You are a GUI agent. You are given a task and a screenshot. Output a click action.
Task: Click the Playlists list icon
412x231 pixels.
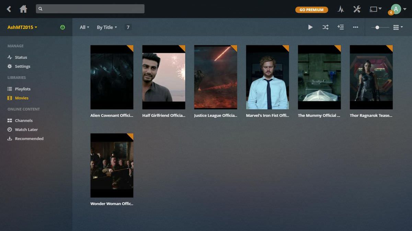10,89
